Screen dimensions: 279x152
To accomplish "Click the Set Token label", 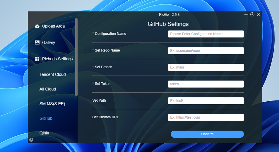I will point(102,84).
